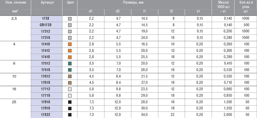Screen dimensions: 257x118
Task: Open article number 17312
Action: pyautogui.click(x=46, y=32)
